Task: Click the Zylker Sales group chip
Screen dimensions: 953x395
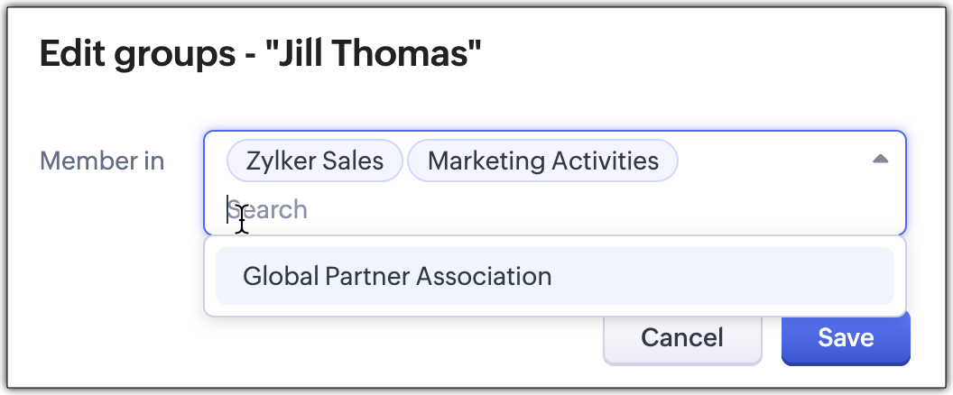Action: [x=314, y=161]
